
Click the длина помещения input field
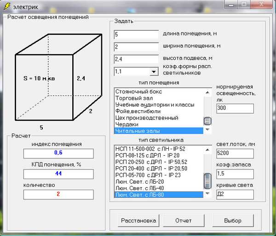pos(136,34)
